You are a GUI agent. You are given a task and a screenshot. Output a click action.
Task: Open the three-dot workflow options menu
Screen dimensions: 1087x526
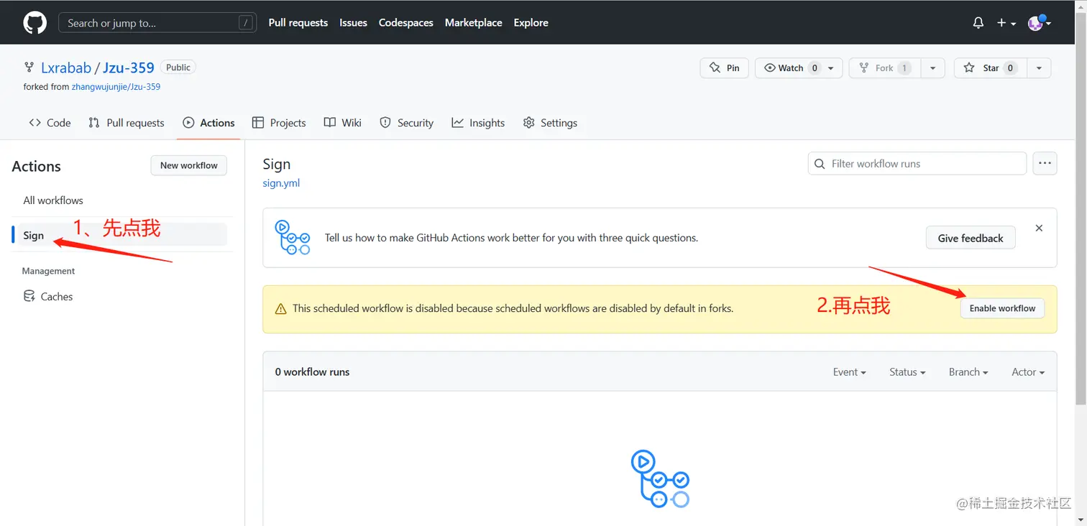pyautogui.click(x=1045, y=164)
